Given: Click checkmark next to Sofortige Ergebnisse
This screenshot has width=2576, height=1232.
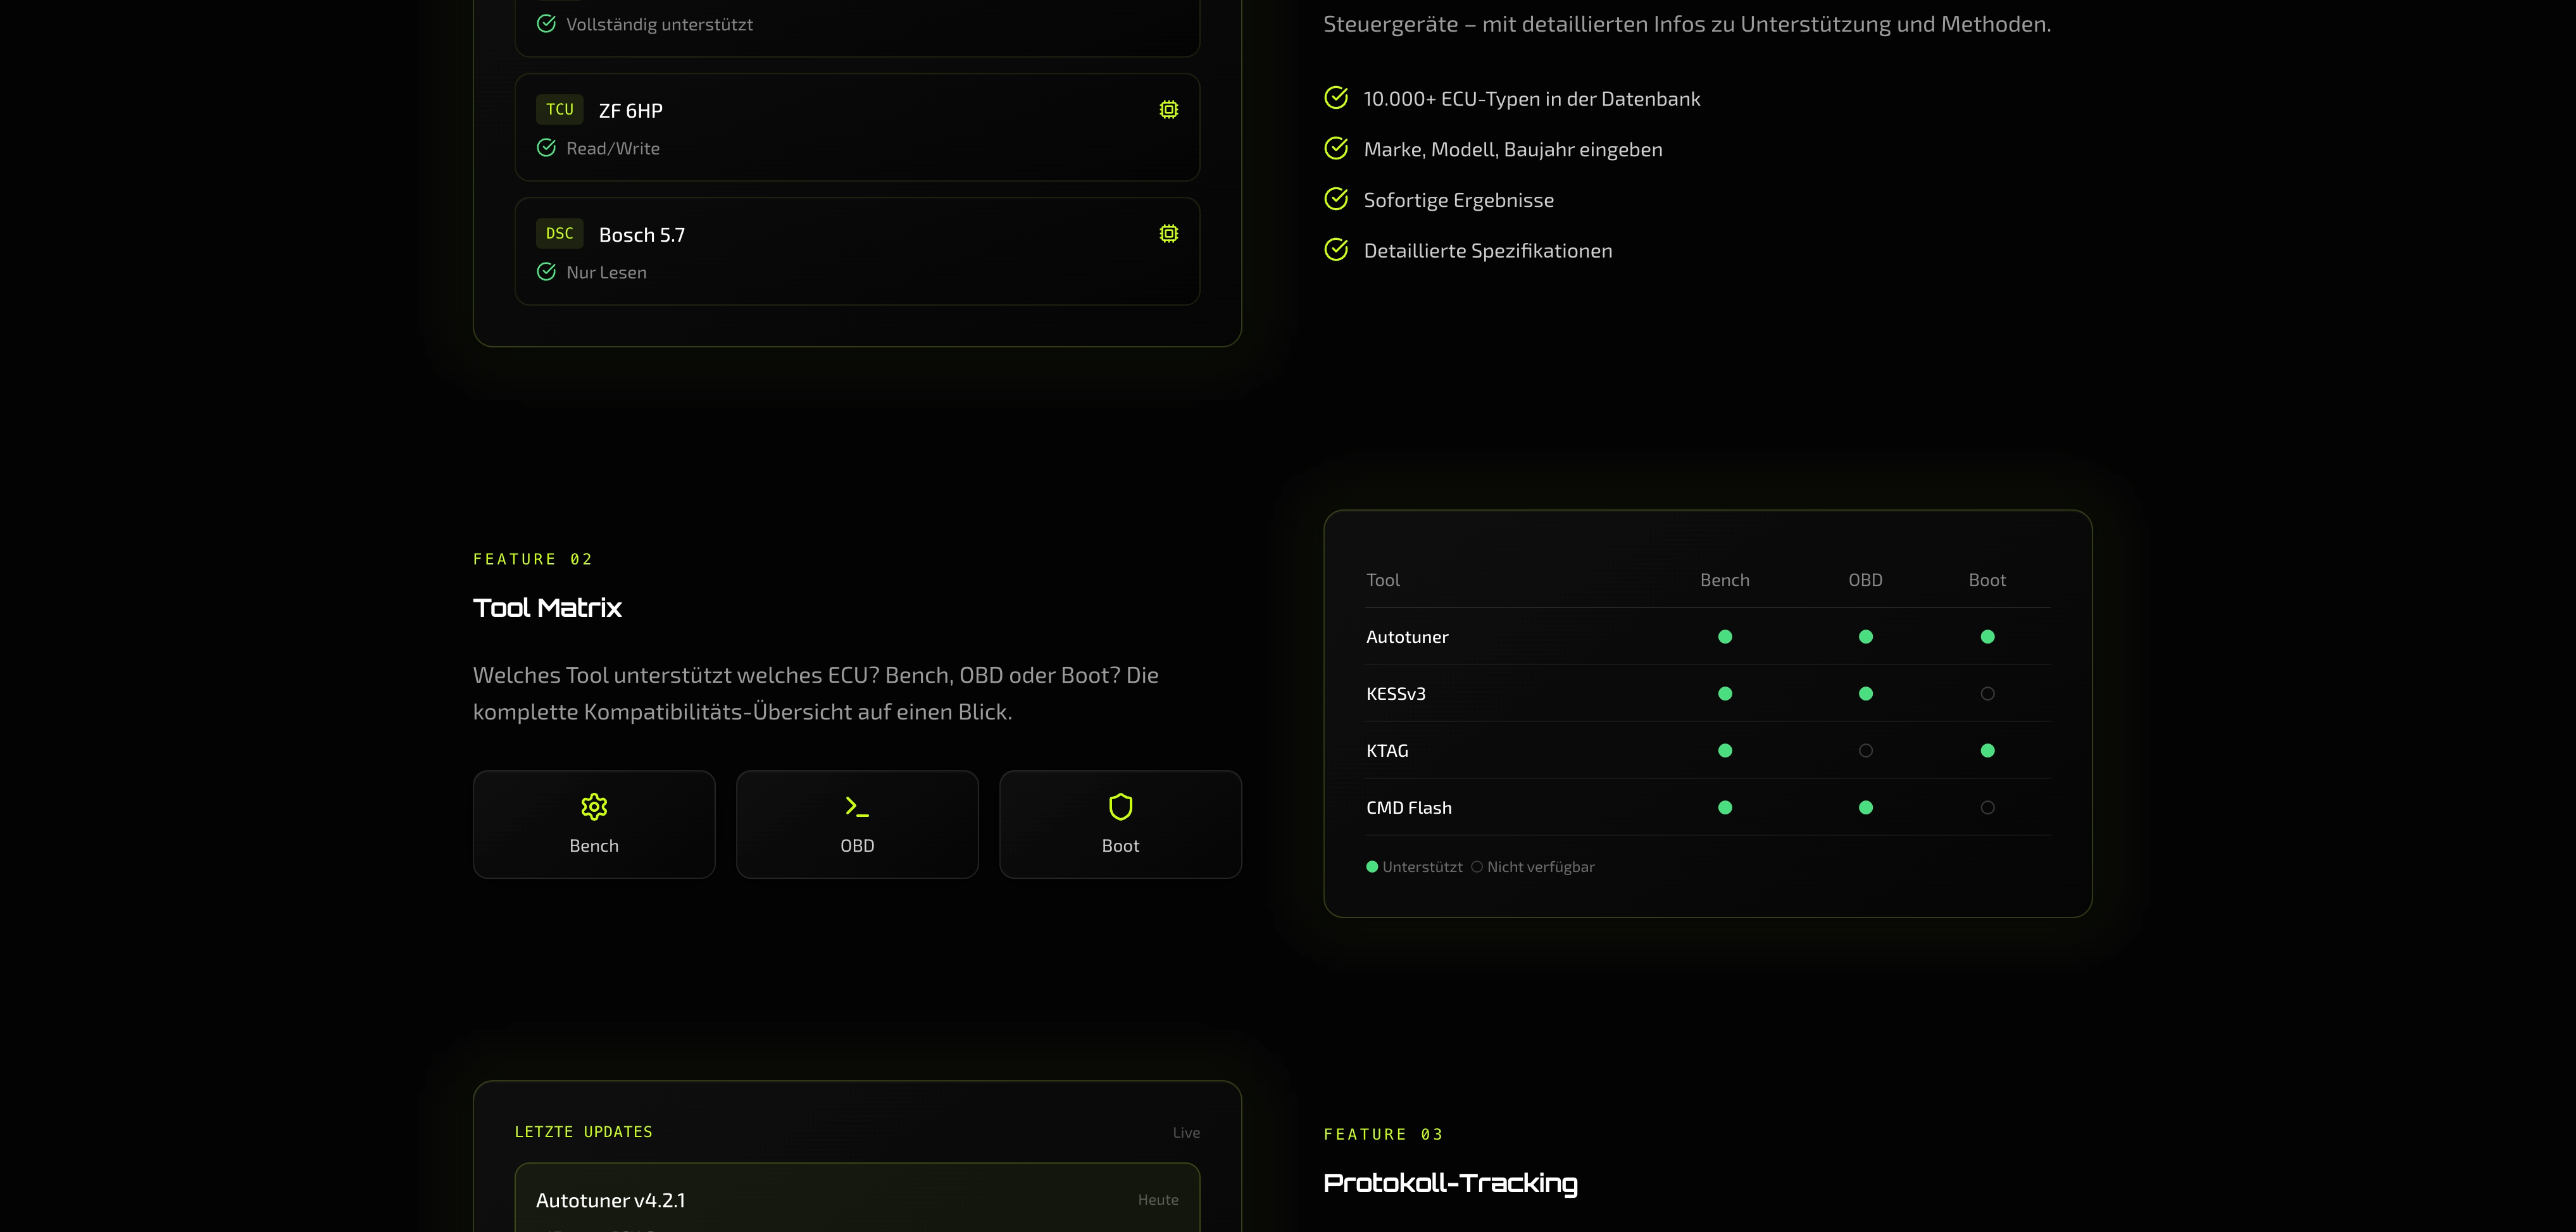Looking at the screenshot, I should tap(1336, 199).
